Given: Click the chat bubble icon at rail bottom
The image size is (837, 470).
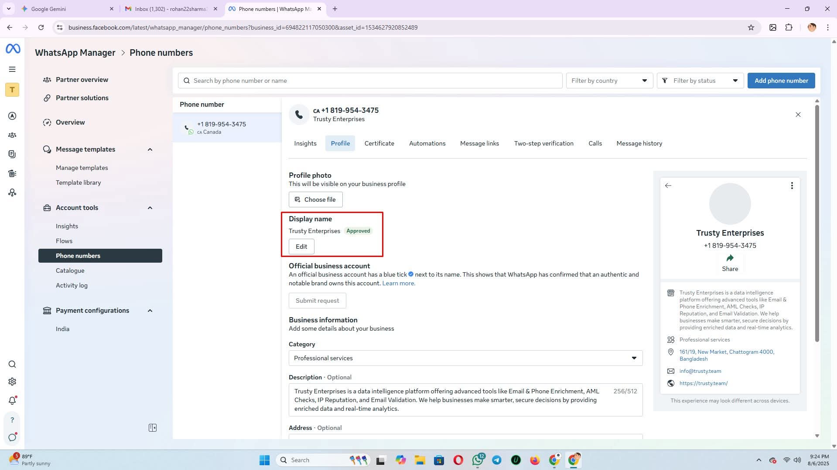Looking at the screenshot, I should tap(12, 437).
